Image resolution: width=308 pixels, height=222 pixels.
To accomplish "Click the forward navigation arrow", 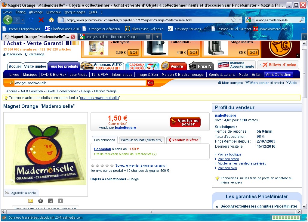I will 17,20.
